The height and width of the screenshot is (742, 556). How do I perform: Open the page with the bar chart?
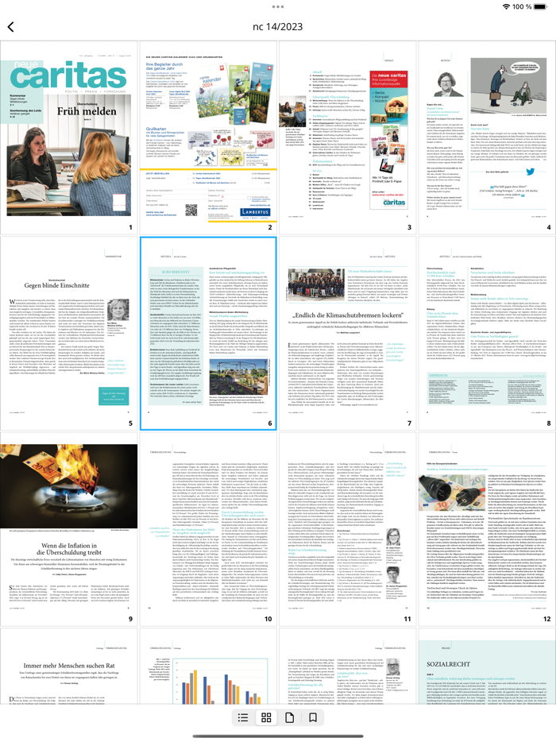(x=208, y=666)
